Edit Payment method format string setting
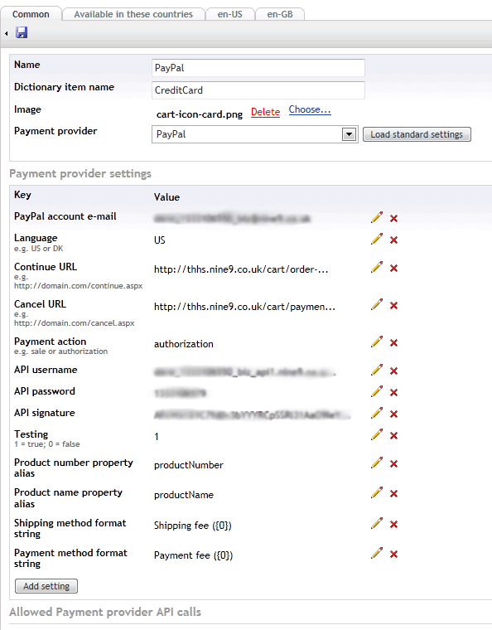 pos(376,553)
